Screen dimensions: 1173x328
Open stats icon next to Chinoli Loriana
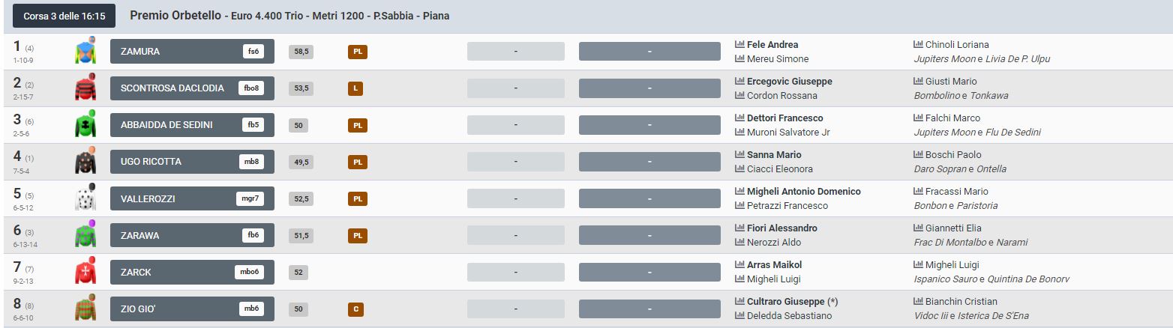(919, 45)
